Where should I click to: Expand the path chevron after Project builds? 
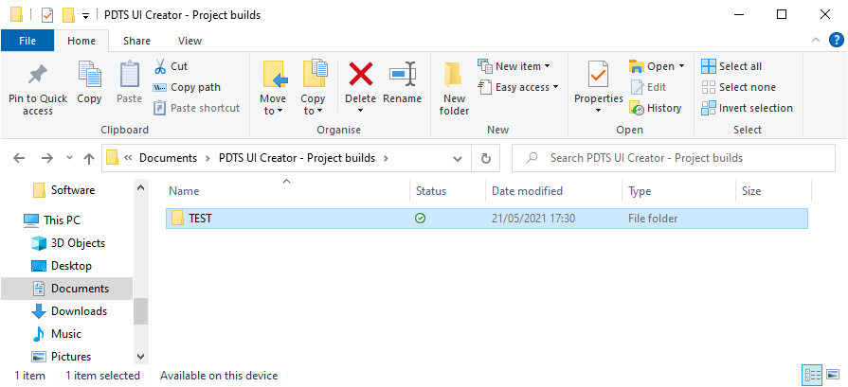tap(386, 158)
